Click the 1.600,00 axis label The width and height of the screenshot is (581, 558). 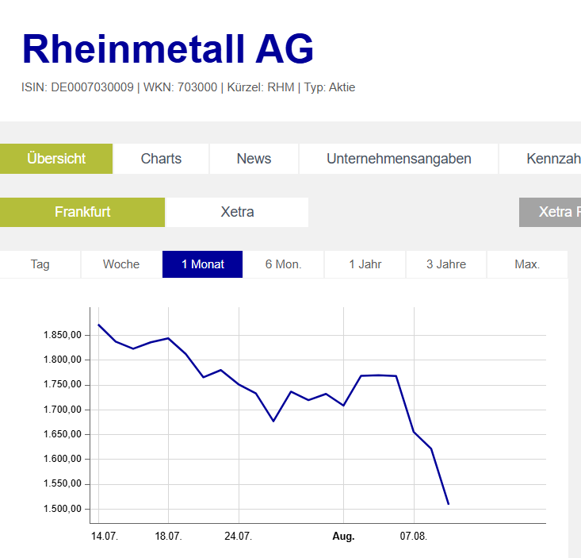click(63, 459)
